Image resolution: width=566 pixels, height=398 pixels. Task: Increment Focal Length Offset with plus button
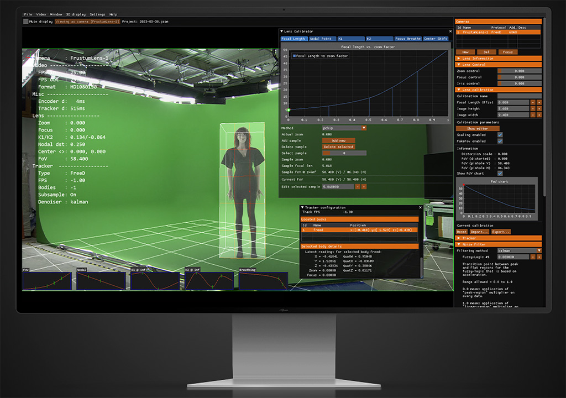click(539, 102)
